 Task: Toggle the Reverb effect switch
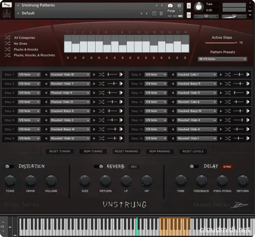coord(99,167)
